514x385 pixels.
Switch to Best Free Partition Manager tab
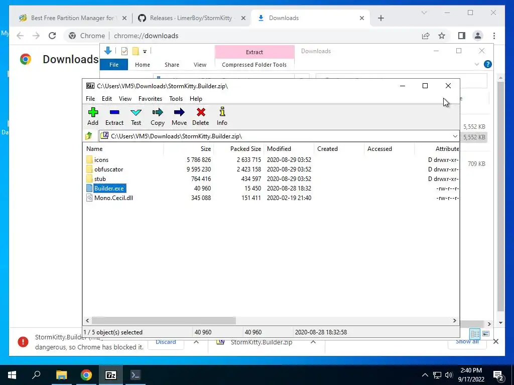(x=72, y=18)
